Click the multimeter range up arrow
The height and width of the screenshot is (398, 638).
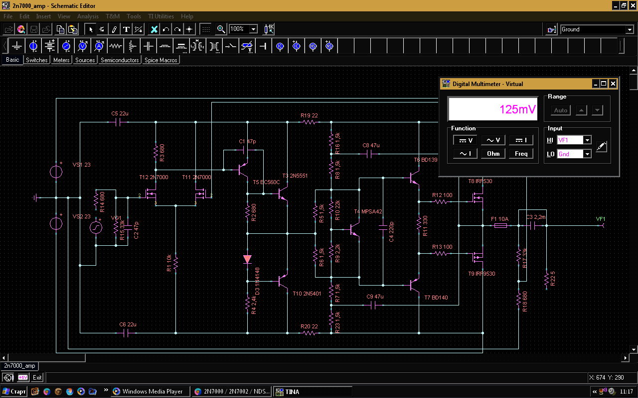(581, 110)
